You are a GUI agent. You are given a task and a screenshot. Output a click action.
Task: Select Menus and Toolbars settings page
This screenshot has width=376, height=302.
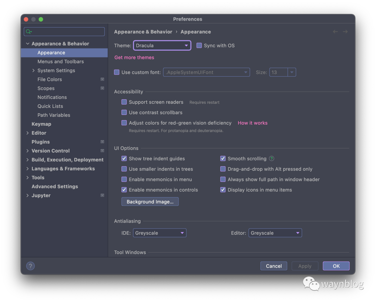pos(61,62)
